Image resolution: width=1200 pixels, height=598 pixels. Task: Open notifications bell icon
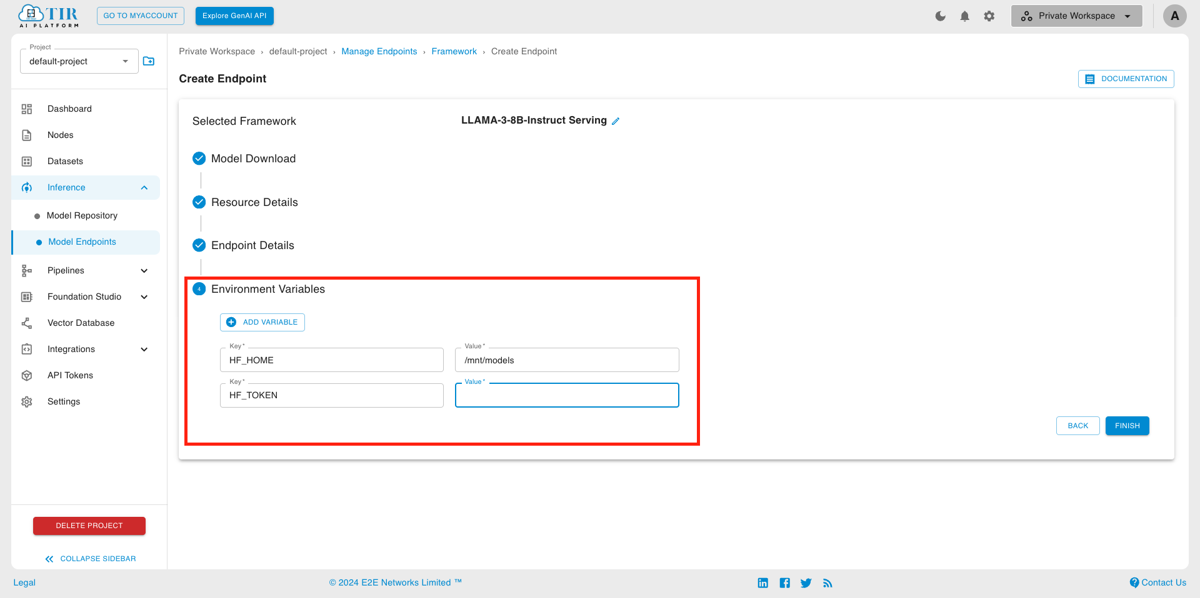[x=964, y=16]
